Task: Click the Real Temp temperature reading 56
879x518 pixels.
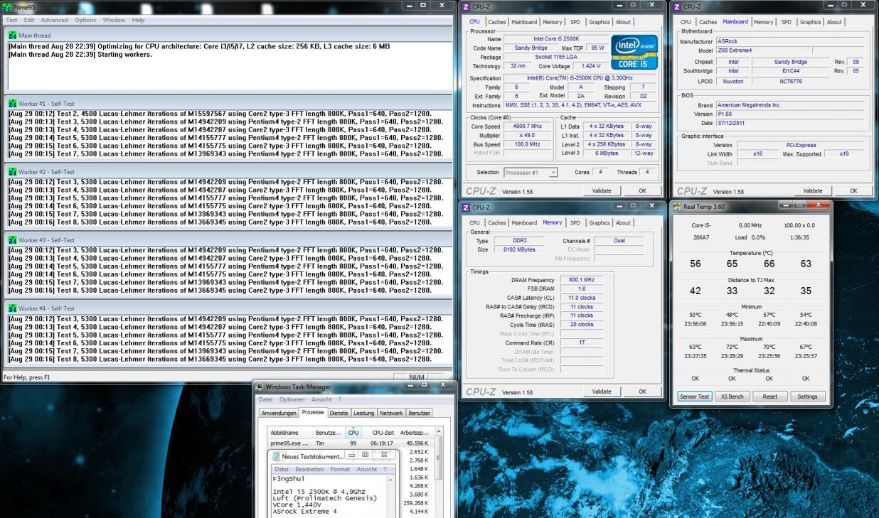Action: [x=695, y=264]
